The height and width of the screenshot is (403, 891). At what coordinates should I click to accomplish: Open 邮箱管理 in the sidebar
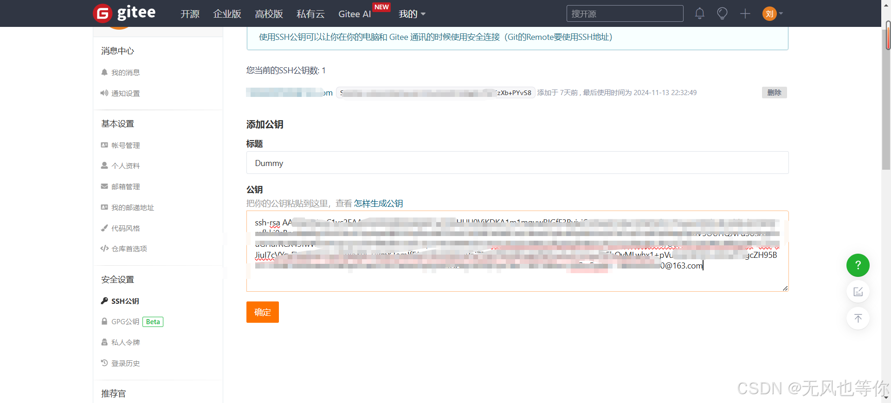125,186
